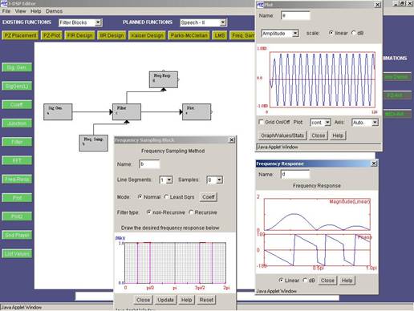414x311 pixels.
Task: Toggle the Grid On/Off checkbox
Action: (261, 122)
